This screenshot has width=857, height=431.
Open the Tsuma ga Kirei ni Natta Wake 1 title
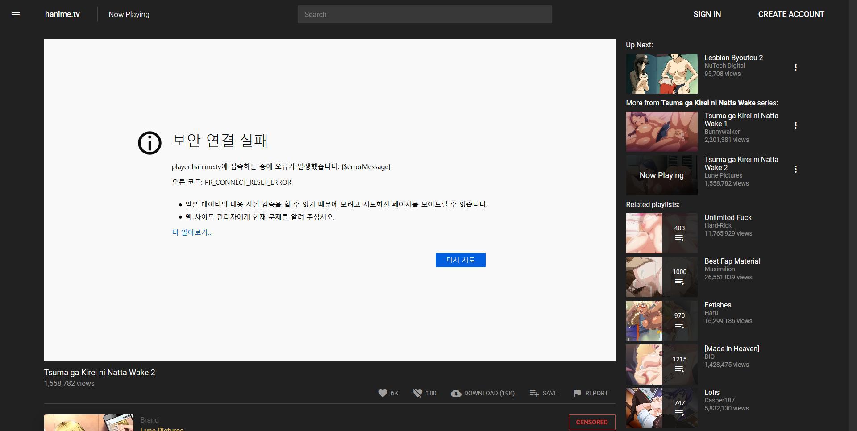741,120
